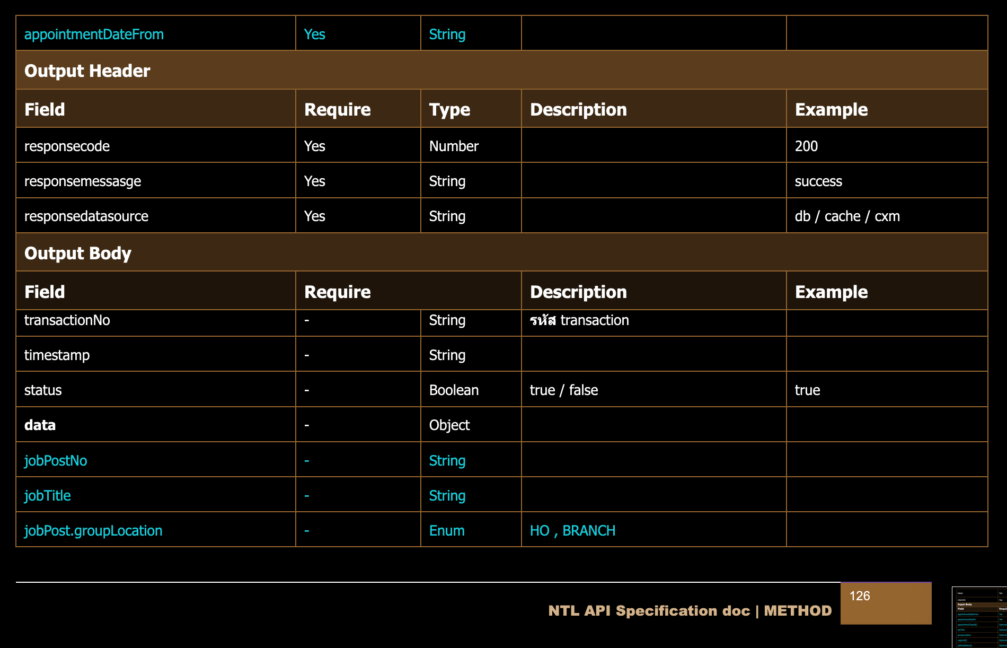
Task: Select the success example value
Action: click(x=818, y=181)
